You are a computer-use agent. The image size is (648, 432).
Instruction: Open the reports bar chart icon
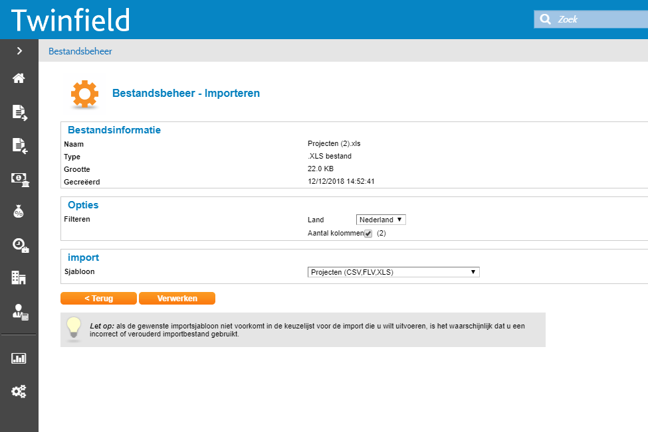[x=19, y=358]
